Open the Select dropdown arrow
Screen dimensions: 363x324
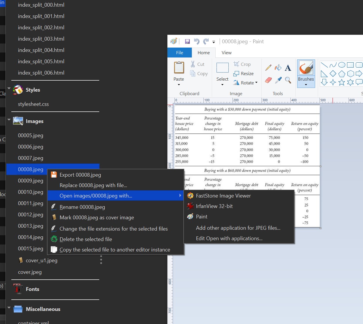(x=223, y=85)
